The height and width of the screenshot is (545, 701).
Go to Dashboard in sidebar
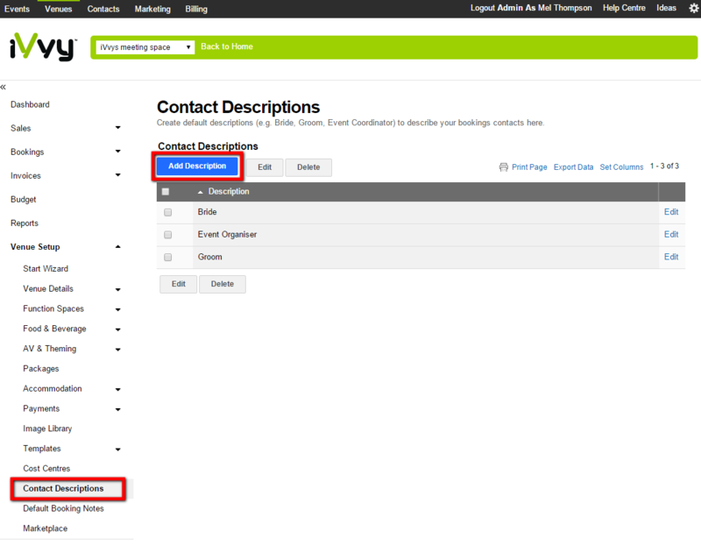[30, 104]
